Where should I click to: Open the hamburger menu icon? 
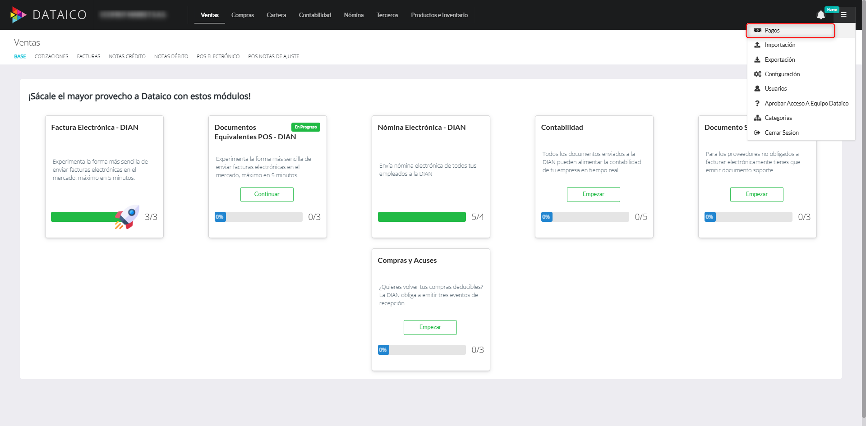pyautogui.click(x=843, y=14)
